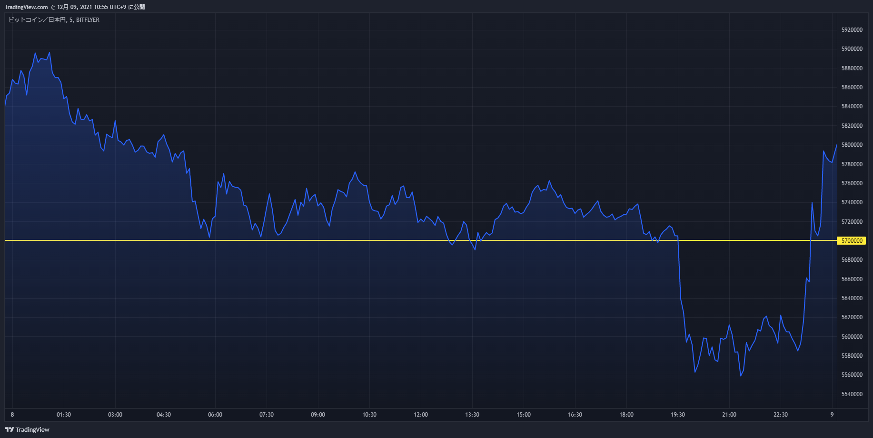Click the 03:00 time axis label
The height and width of the screenshot is (438, 873).
click(115, 415)
